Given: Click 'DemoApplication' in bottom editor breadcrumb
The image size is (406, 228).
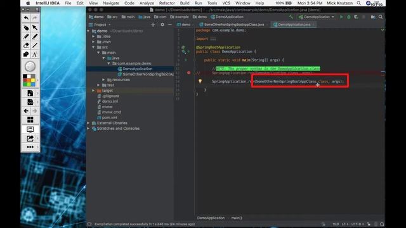Looking at the screenshot, I should click(x=211, y=218).
